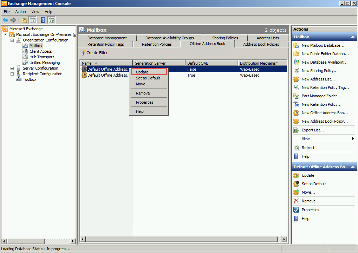Open Export List from Actions pane

coord(313,130)
